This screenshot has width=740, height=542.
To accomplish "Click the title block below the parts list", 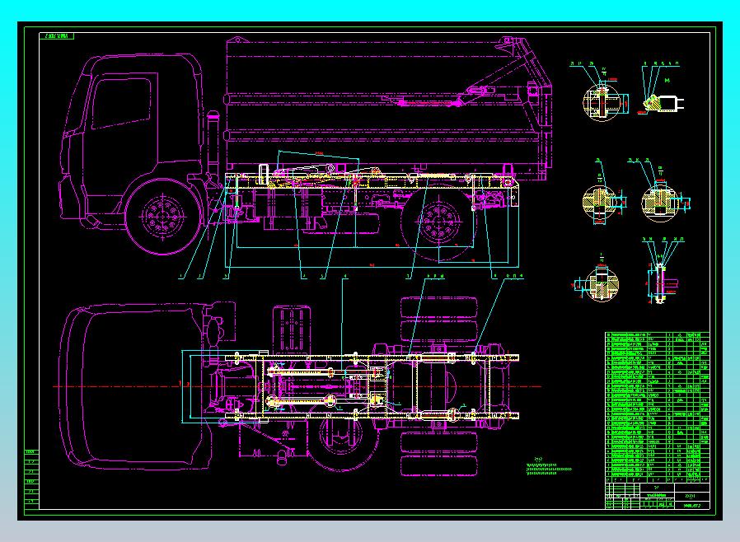I will tap(658, 496).
